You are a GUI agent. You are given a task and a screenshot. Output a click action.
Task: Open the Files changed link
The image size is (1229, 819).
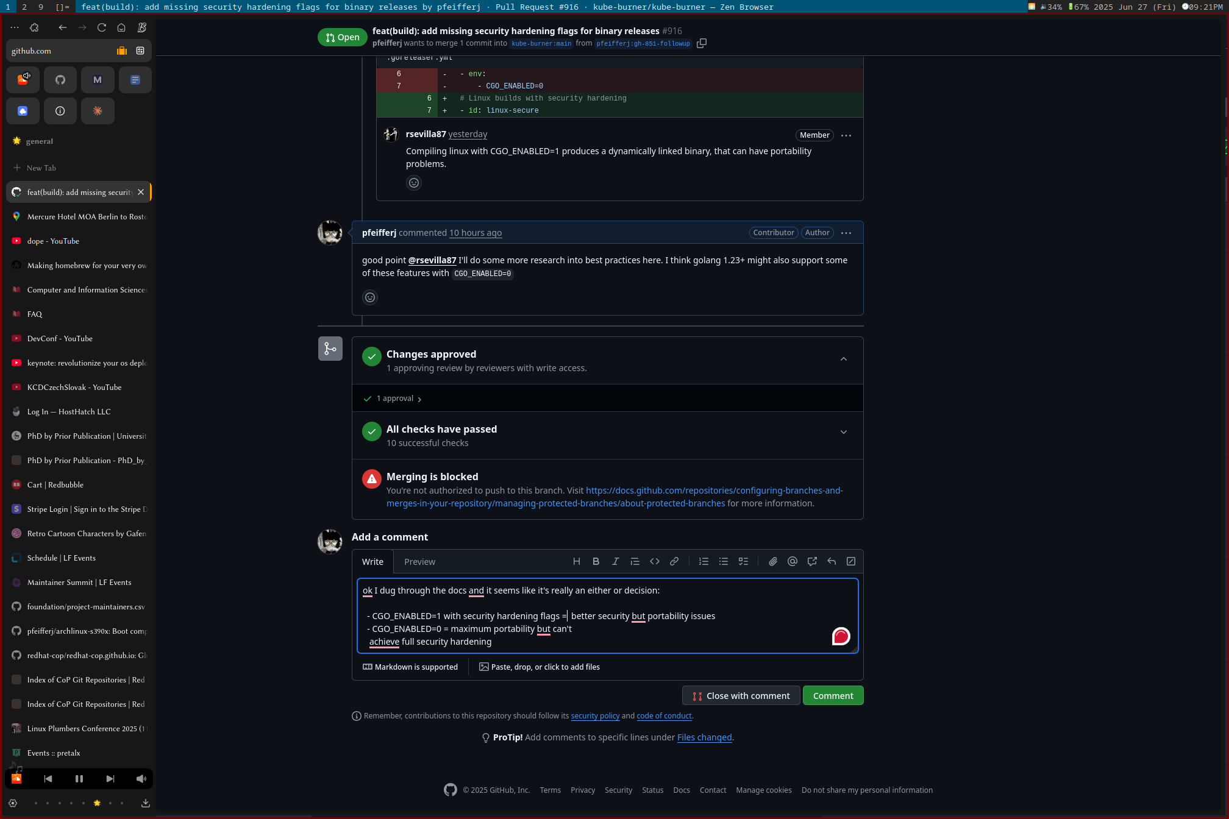click(x=704, y=737)
